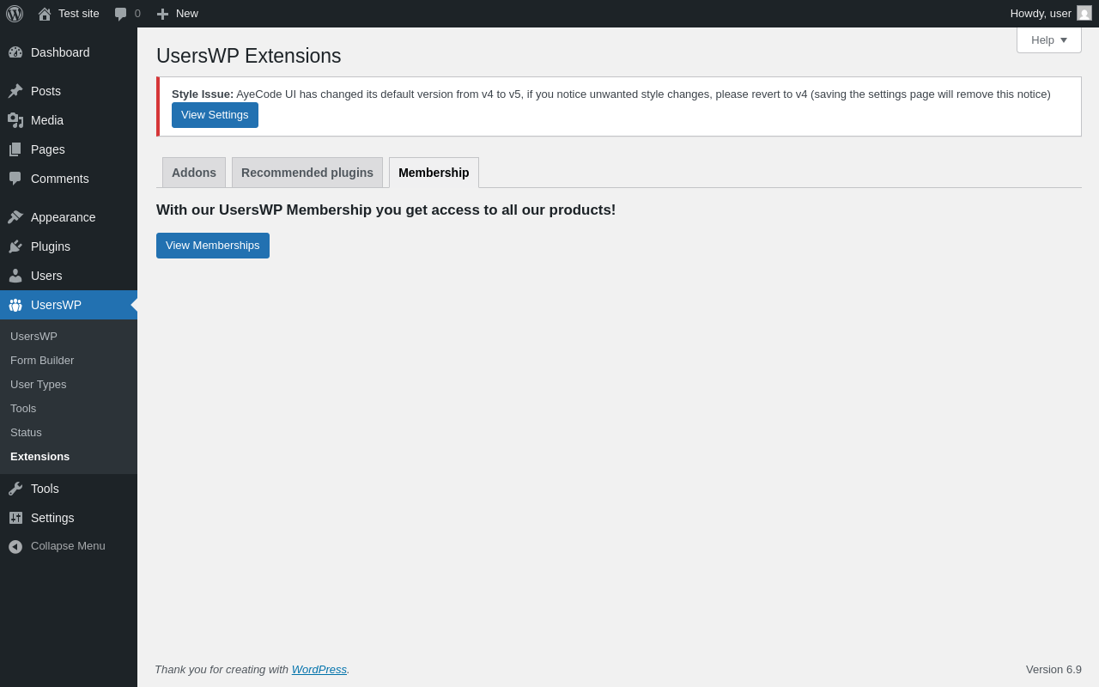Screen dimensions: 1099x687
Task: Open the Form Builder submenu item
Action: [42, 361]
